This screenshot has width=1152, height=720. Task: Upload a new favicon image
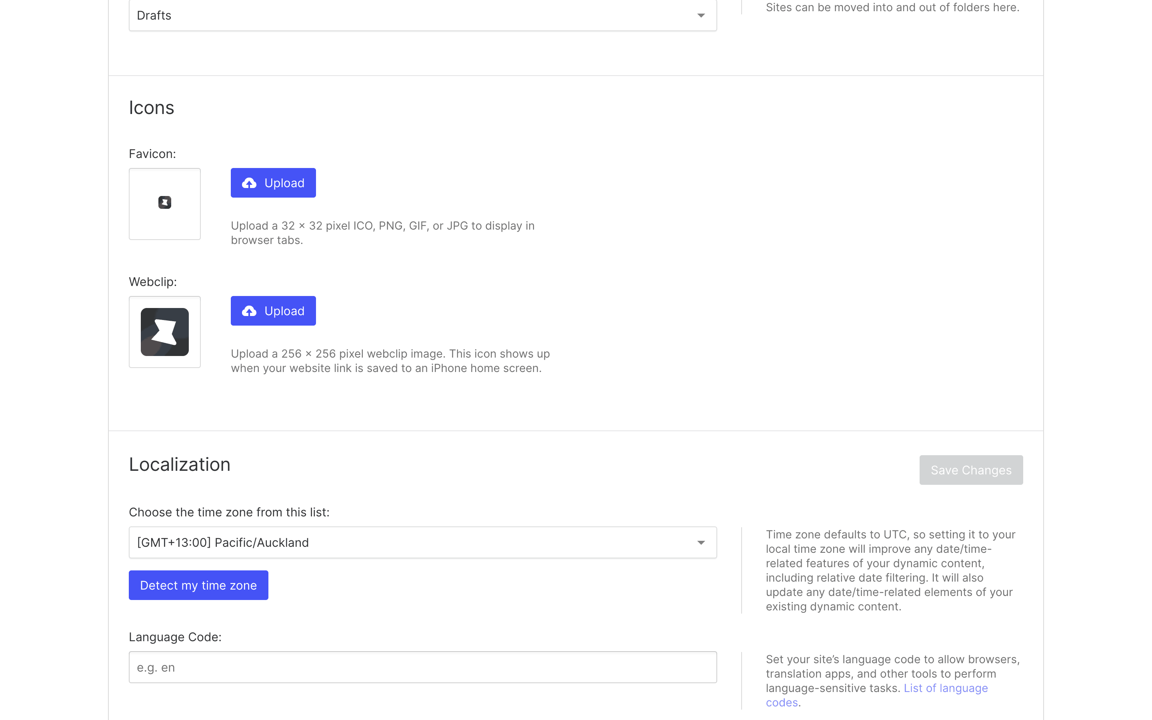point(273,183)
